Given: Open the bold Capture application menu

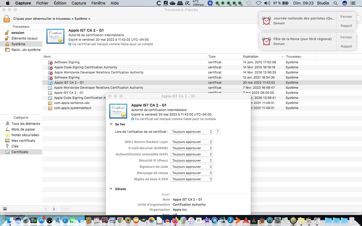Looking at the screenshot, I should 23,3.
